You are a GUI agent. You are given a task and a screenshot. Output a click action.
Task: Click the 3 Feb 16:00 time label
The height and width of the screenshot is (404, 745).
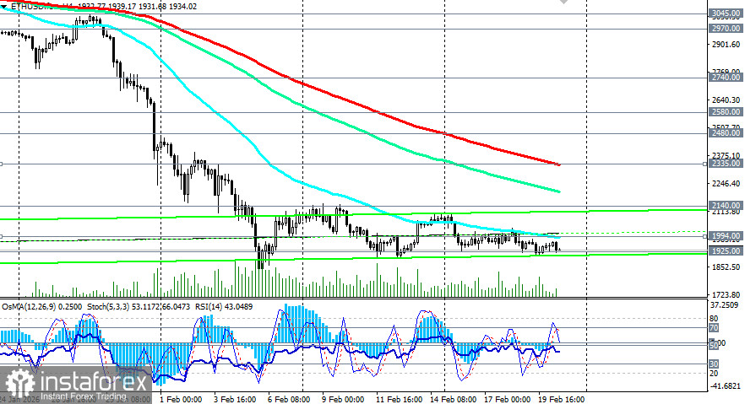pyautogui.click(x=235, y=399)
